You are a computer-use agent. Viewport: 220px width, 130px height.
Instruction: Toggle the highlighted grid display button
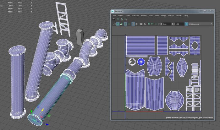tap(125, 24)
